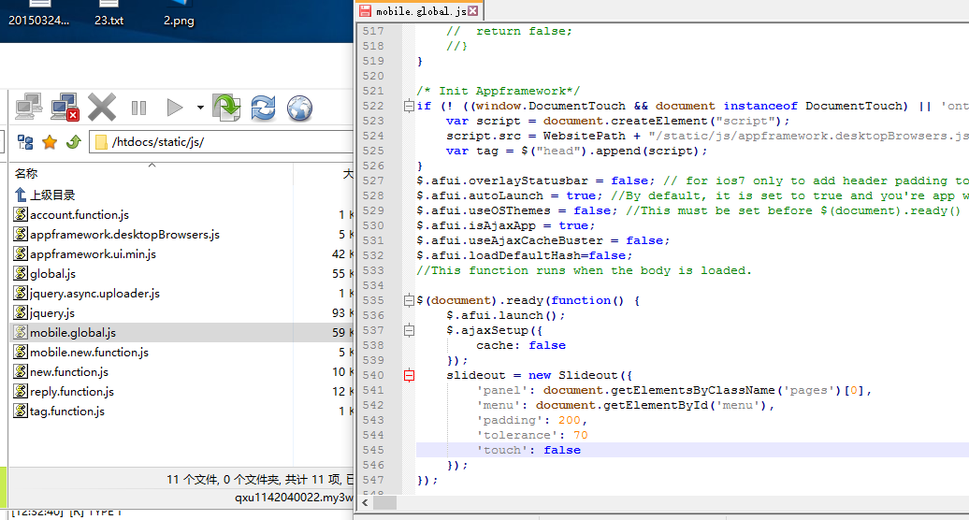Click the global.js script file icon
Image resolution: width=969 pixels, height=520 pixels.
click(21, 274)
